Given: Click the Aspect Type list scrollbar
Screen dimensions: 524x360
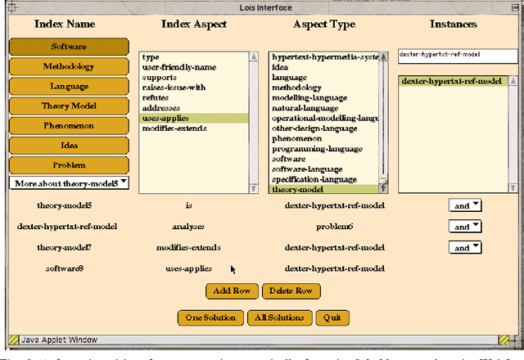Looking at the screenshot, I should pyautogui.click(x=384, y=123).
